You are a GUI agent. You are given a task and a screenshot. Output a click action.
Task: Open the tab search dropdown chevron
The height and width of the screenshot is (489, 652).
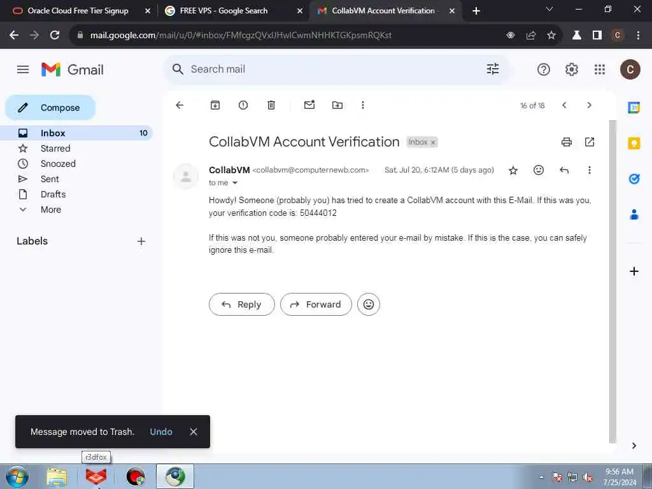point(549,9)
